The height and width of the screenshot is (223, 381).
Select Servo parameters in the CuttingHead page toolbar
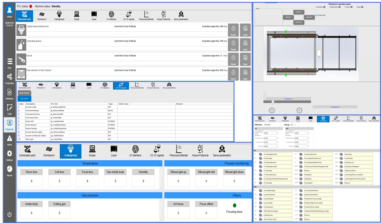coord(222,151)
